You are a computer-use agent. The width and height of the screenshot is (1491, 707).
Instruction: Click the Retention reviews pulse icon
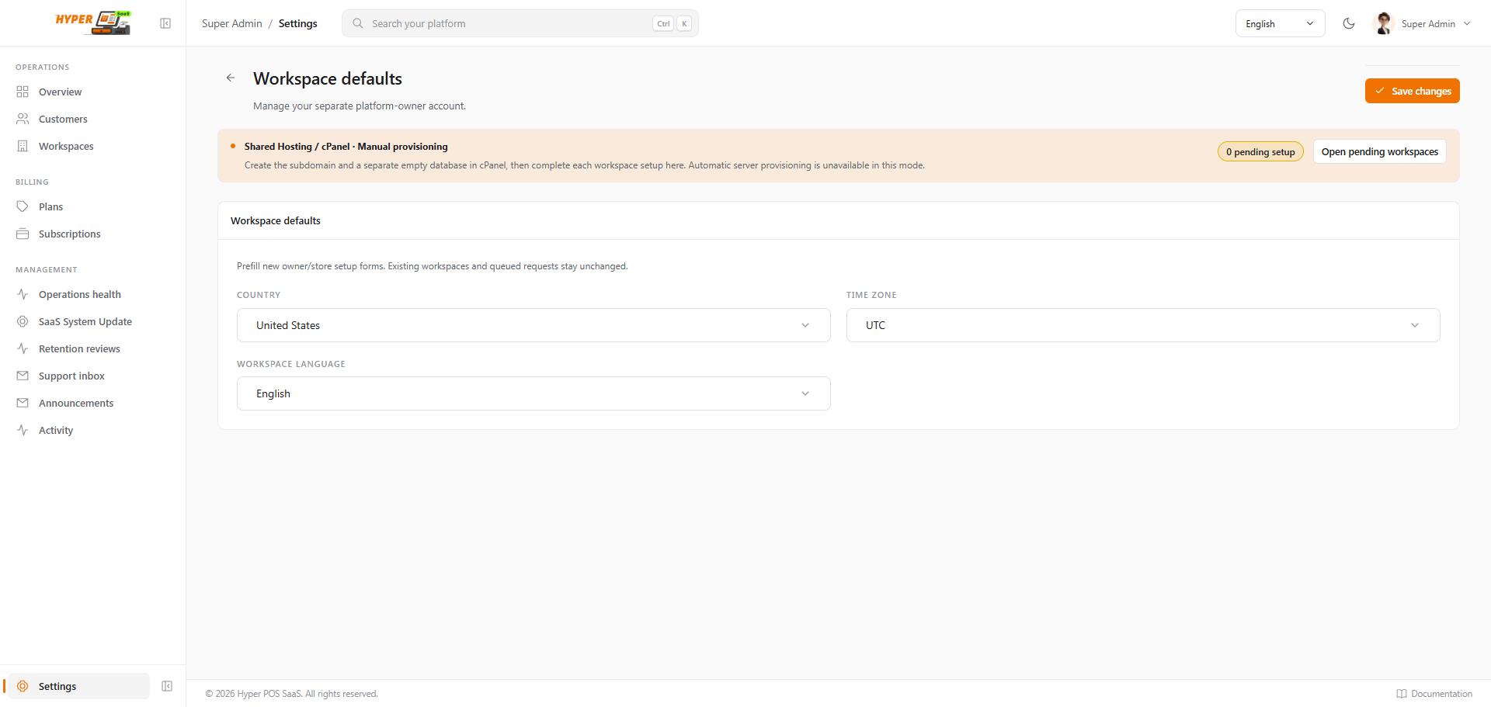pos(23,348)
